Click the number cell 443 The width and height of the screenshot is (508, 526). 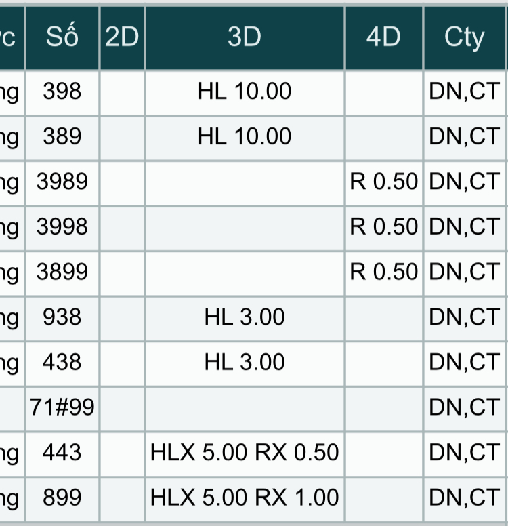tap(62, 453)
